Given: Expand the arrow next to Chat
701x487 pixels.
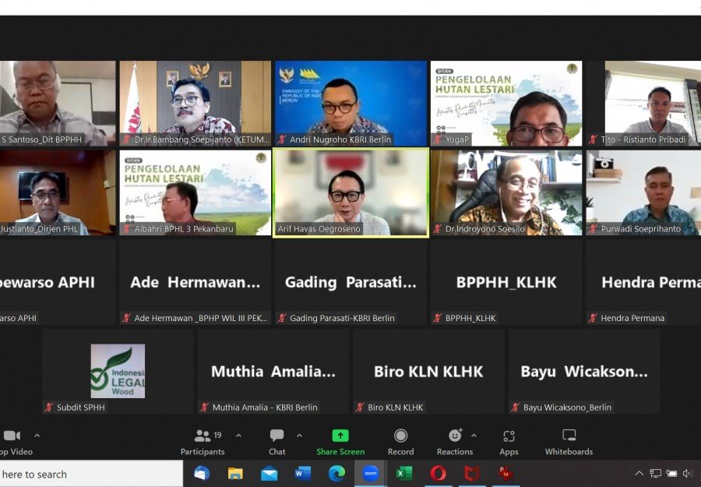Looking at the screenshot, I should coord(299,436).
